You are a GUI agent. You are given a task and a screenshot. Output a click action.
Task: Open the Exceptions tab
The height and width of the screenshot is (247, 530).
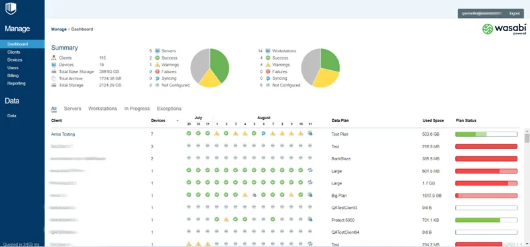coord(169,109)
